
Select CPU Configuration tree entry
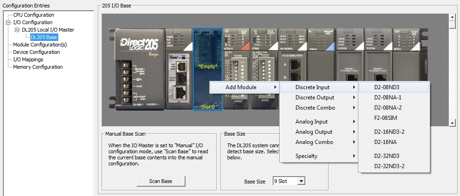pos(34,15)
